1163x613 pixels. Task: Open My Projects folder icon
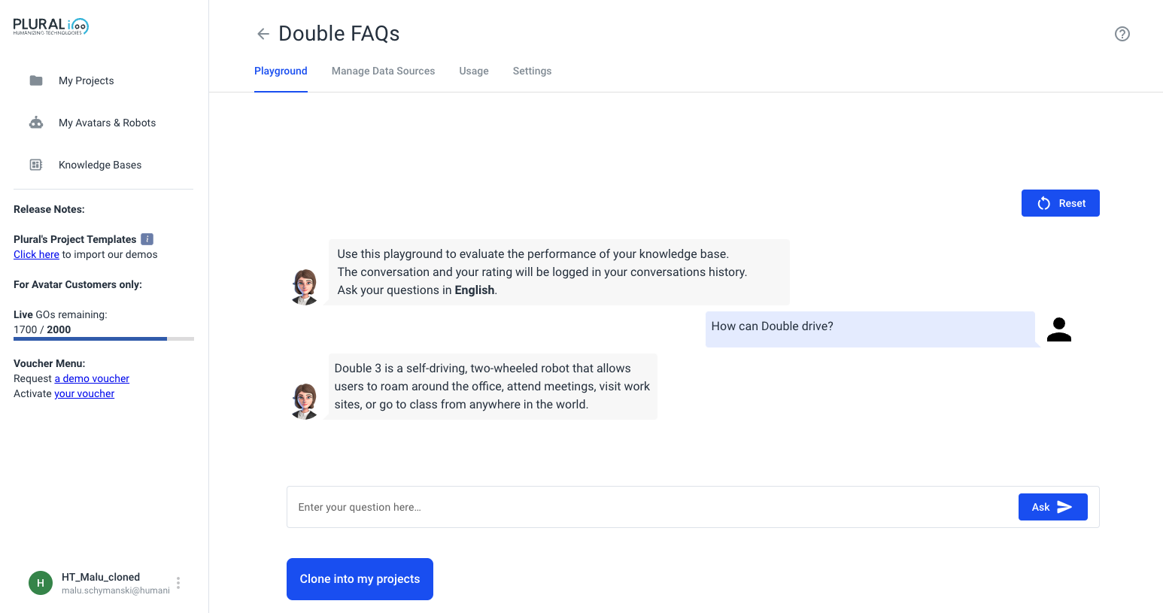coord(36,80)
